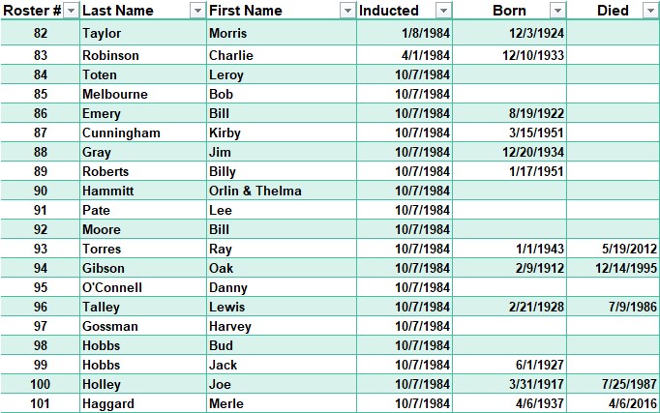Image resolution: width=660 pixels, height=413 pixels.
Task: Click roster number 100 cell
Action: pyautogui.click(x=40, y=384)
